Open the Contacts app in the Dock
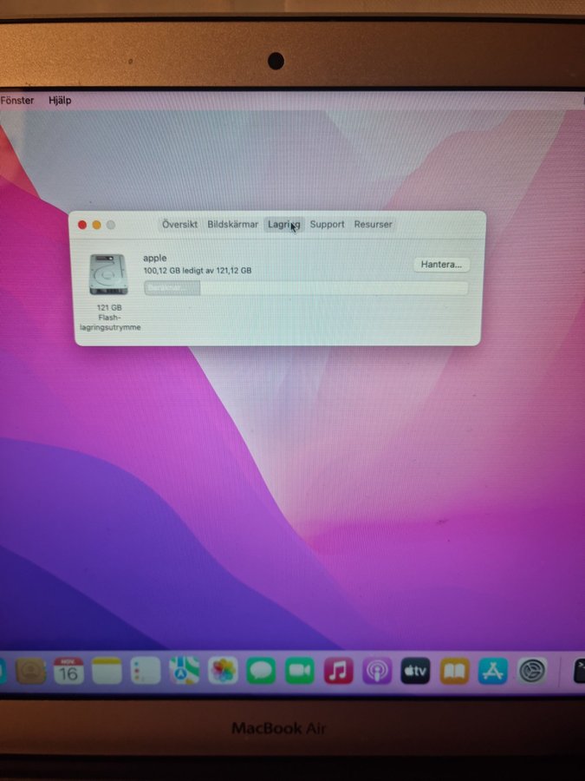 [x=31, y=670]
